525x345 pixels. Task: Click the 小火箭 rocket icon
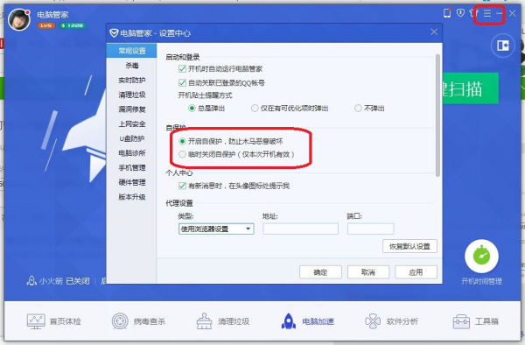tap(31, 280)
